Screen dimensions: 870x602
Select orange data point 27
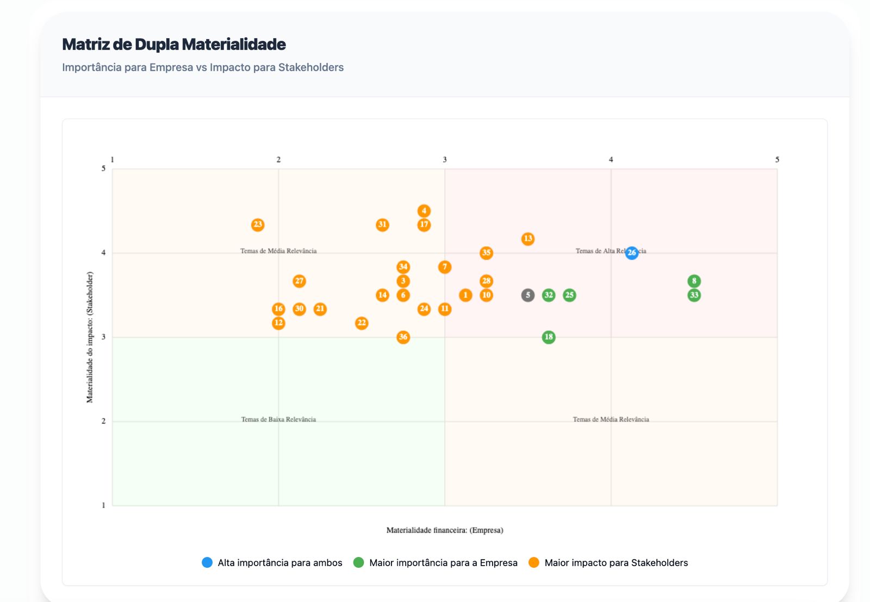pos(299,281)
